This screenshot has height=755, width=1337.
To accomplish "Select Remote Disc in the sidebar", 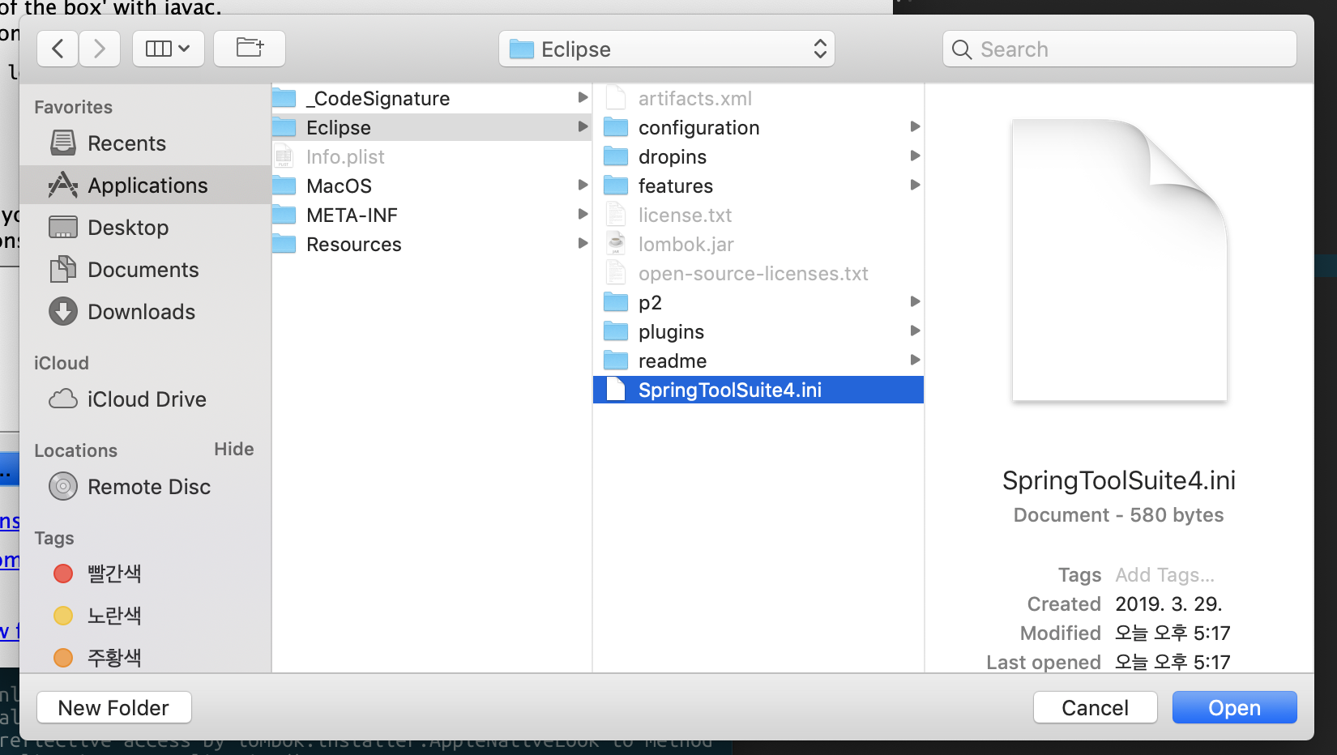I will tap(146, 487).
